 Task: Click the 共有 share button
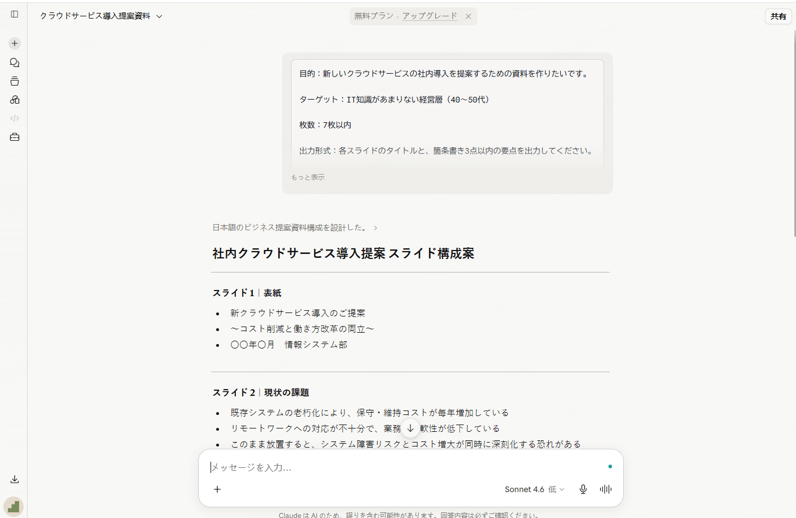click(779, 16)
